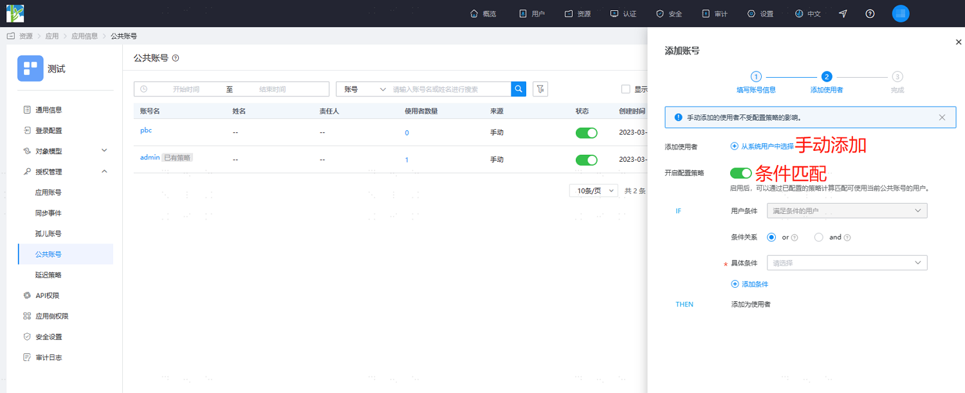
Task: Click the account name search input
Action: click(x=450, y=89)
